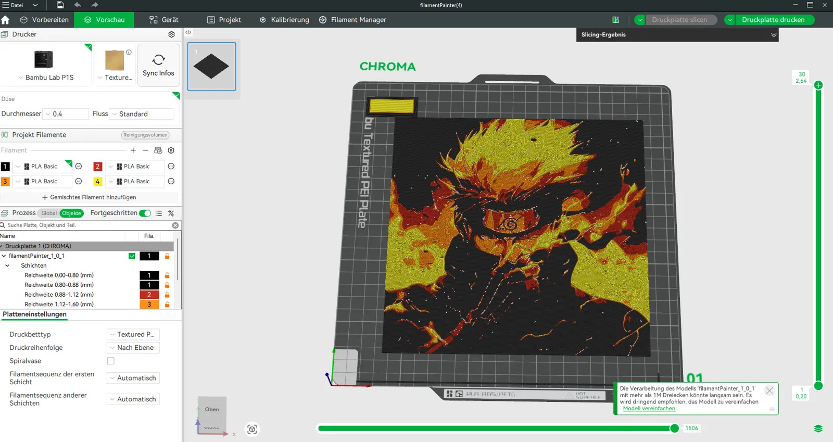Dismiss the model simplification warning
Image resolution: width=833 pixels, height=442 pixels.
tap(769, 390)
